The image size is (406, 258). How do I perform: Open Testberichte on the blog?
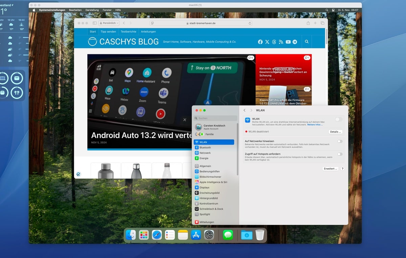point(129,32)
